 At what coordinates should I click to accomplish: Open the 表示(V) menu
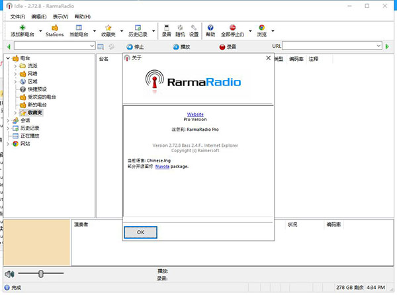tap(60, 17)
